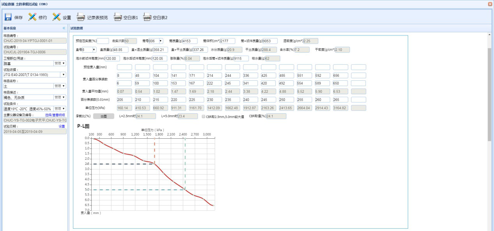Click the 保存 (Save) floppy disk icon
Screen dimensions: 494x231
click(x=8, y=17)
